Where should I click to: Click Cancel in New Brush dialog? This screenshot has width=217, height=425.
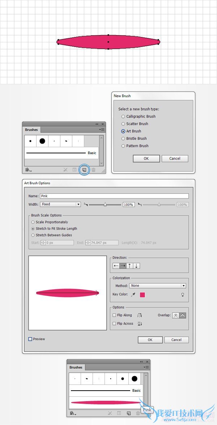175,158
